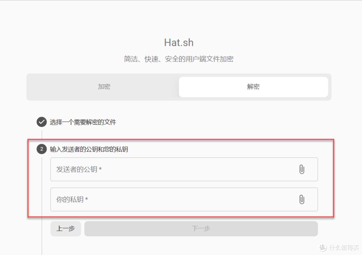Screen dimensions: 362x255
Task: Click the 发送者的公钥 input field
Action: [x=184, y=169]
